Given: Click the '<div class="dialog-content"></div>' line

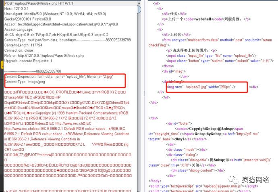Looking at the screenshot, I should 198,171.
